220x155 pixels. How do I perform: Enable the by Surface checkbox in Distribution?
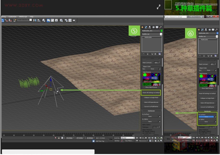159,116
